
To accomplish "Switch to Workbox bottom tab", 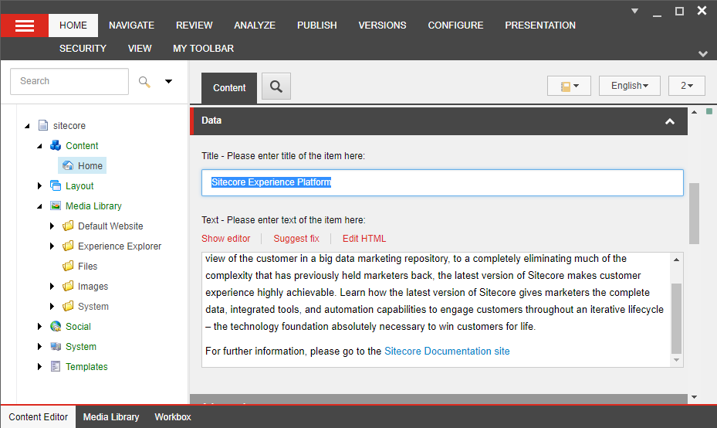I will click(173, 417).
